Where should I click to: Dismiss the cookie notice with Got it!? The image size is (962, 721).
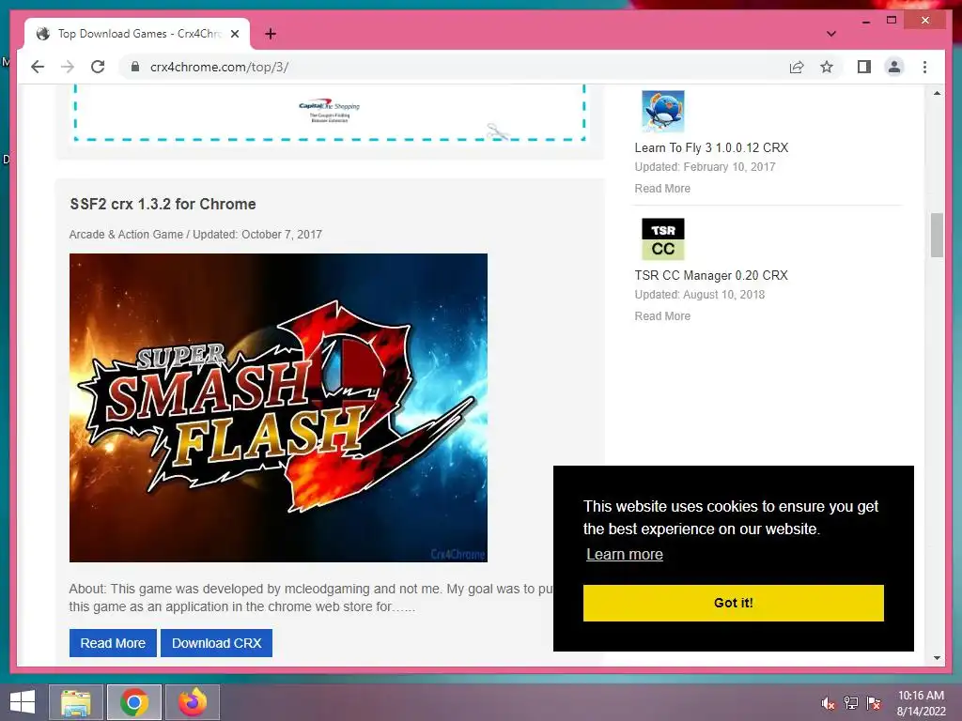tap(733, 603)
